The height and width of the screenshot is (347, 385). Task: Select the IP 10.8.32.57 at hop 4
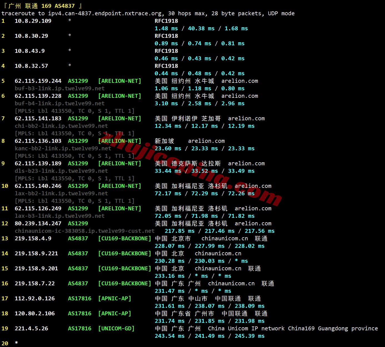(x=31, y=66)
